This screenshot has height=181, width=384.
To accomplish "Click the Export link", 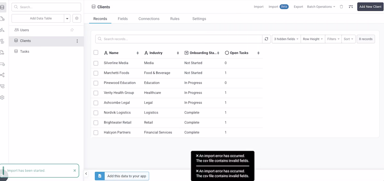I will pyautogui.click(x=298, y=7).
